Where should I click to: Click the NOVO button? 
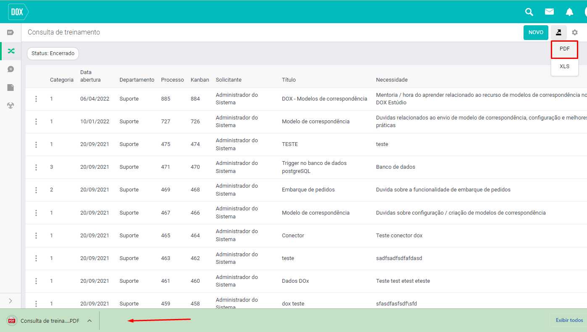(x=536, y=32)
